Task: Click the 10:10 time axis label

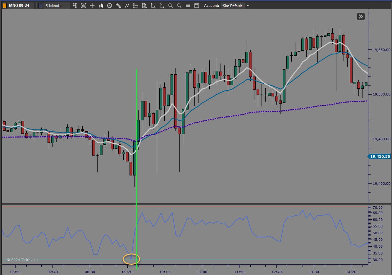Action: 165,272
